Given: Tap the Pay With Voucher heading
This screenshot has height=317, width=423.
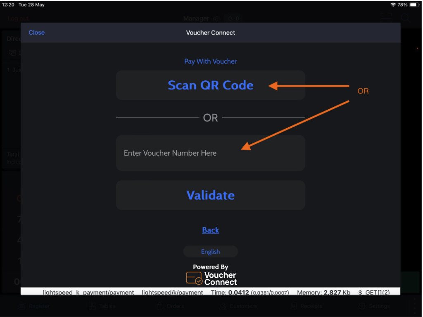Looking at the screenshot, I should pyautogui.click(x=210, y=61).
